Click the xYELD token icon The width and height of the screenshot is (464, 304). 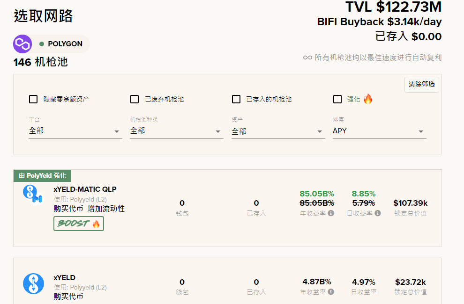33,283
